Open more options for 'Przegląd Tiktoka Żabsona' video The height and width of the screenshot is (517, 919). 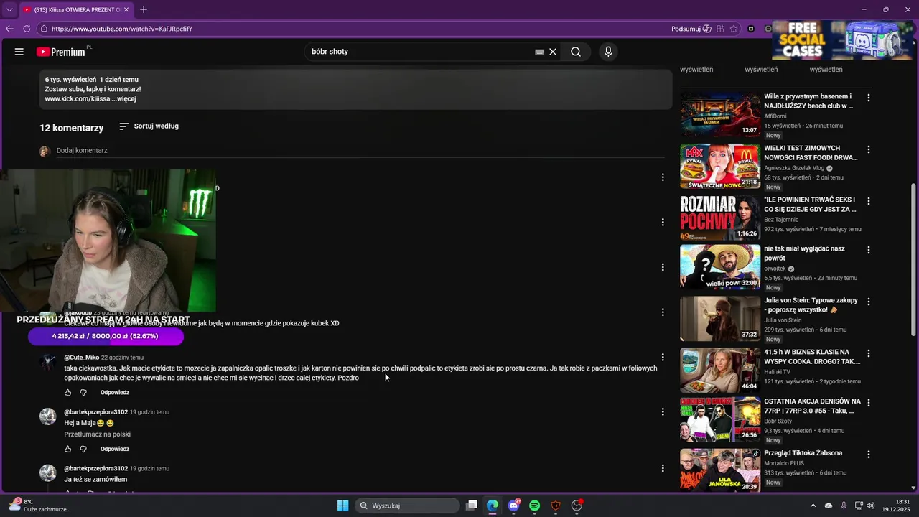coord(869,455)
